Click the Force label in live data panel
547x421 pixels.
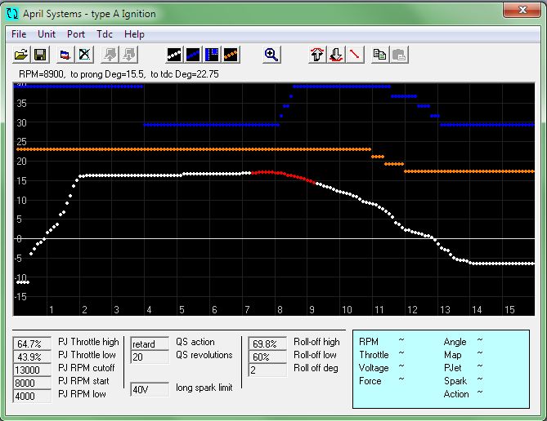point(370,381)
